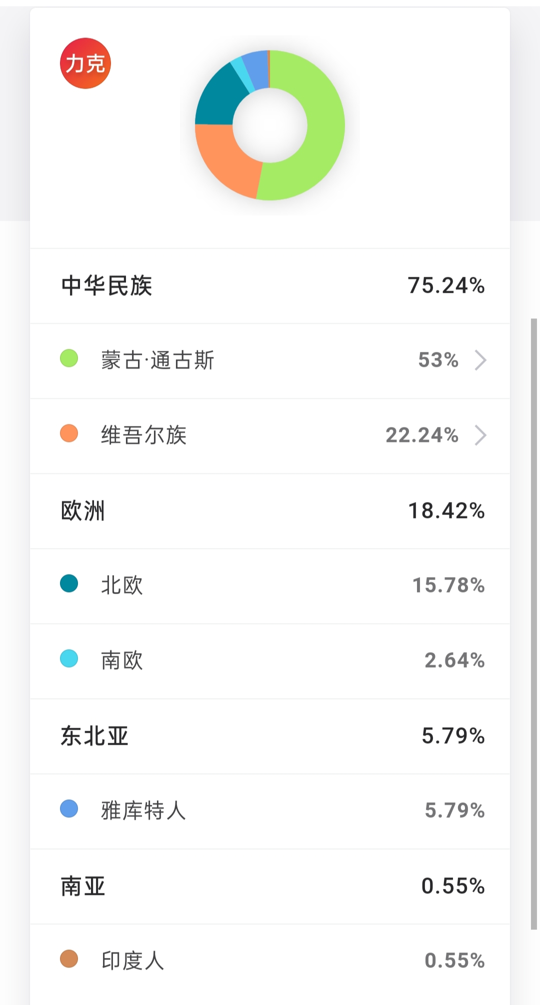Click the teal 北欧 legend dot
This screenshot has height=1005, width=540.
tap(69, 584)
